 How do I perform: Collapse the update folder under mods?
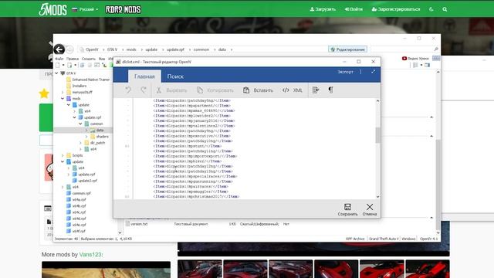[x=69, y=105]
